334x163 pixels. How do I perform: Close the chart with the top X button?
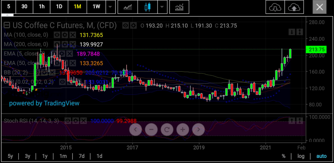tap(320, 7)
